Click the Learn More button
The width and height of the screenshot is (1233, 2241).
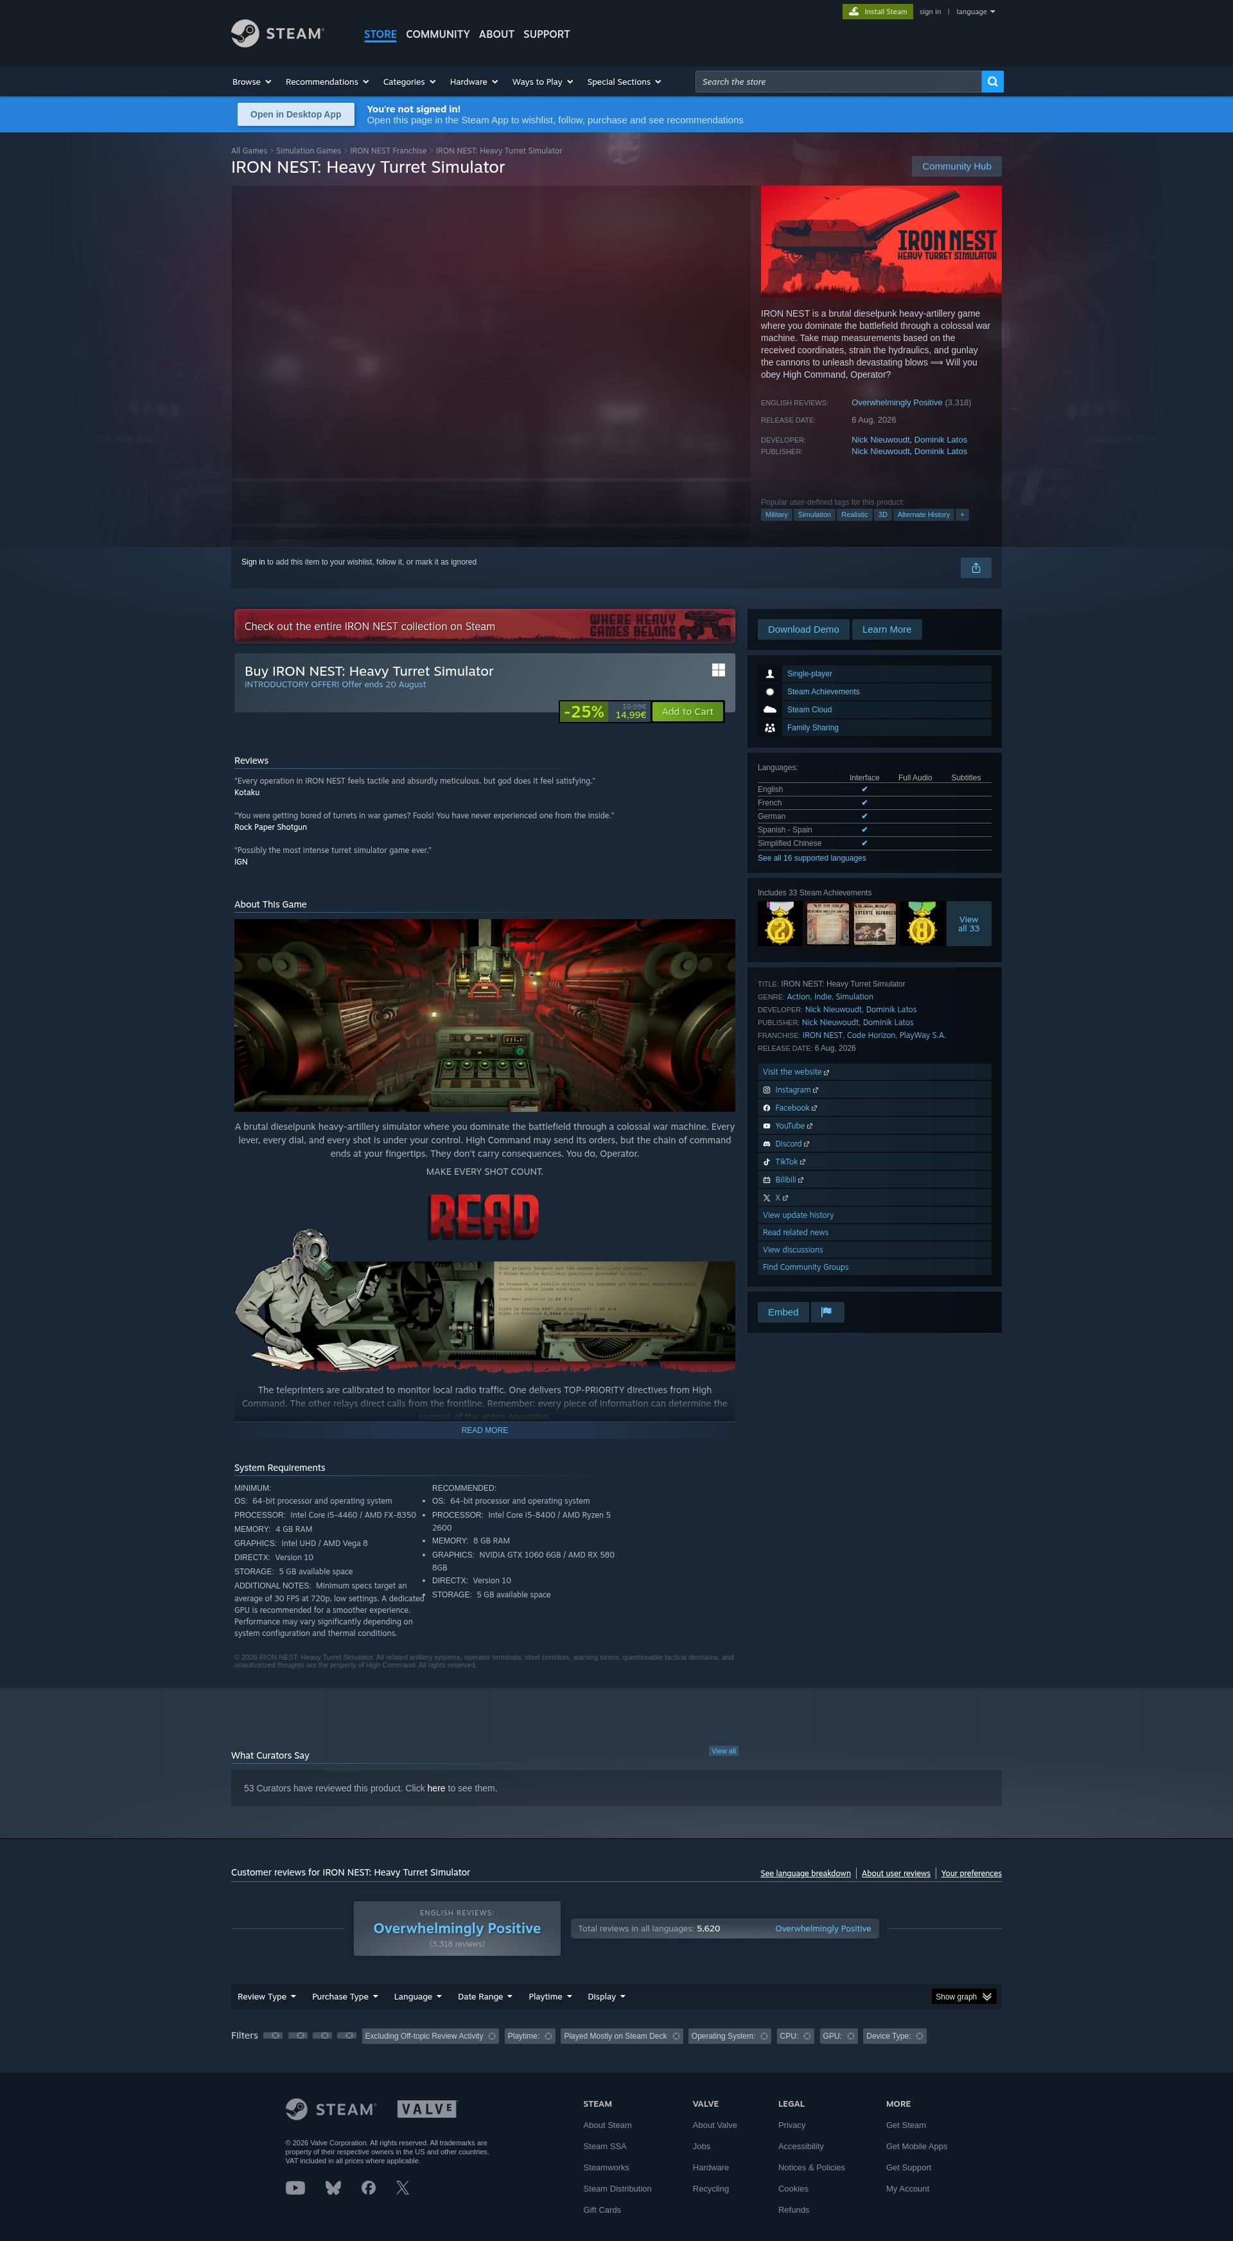coord(887,630)
